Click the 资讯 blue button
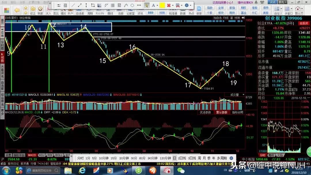 click(x=272, y=2)
